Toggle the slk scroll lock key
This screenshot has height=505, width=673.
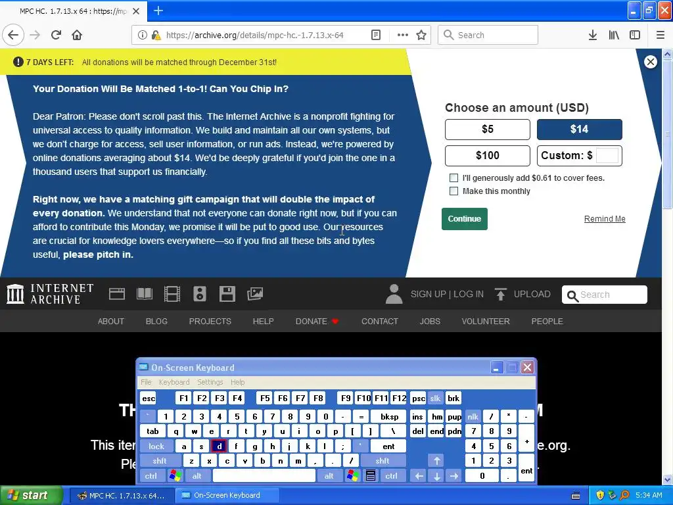click(x=435, y=398)
